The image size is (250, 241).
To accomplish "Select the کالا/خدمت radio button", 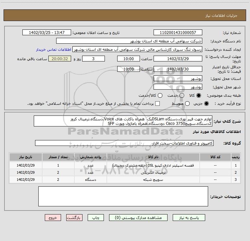I will point(160,96).
